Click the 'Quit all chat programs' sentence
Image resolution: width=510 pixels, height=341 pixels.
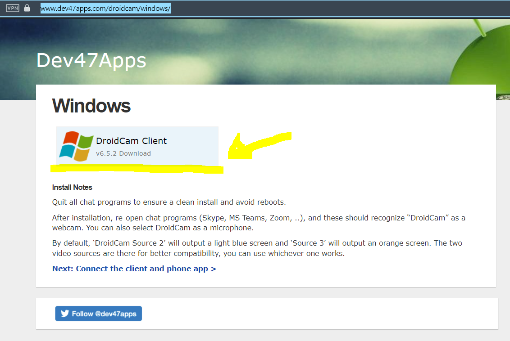[169, 202]
